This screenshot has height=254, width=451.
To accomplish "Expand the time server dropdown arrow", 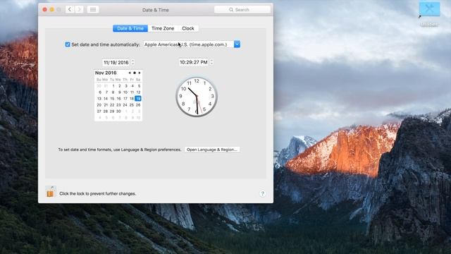I will tap(237, 44).
